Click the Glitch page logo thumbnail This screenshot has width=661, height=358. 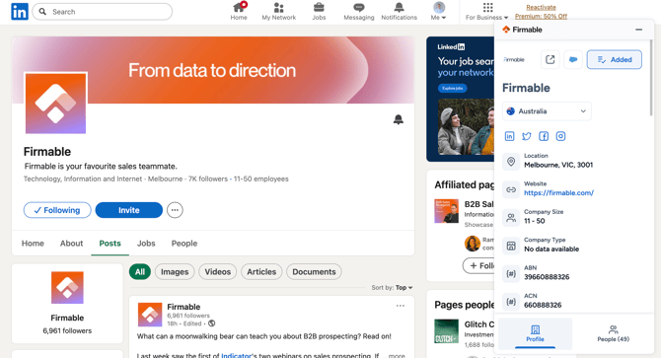point(447,331)
